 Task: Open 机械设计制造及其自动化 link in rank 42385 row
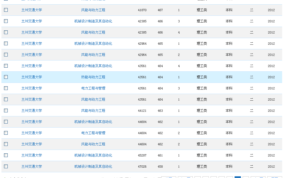[x=93, y=21]
